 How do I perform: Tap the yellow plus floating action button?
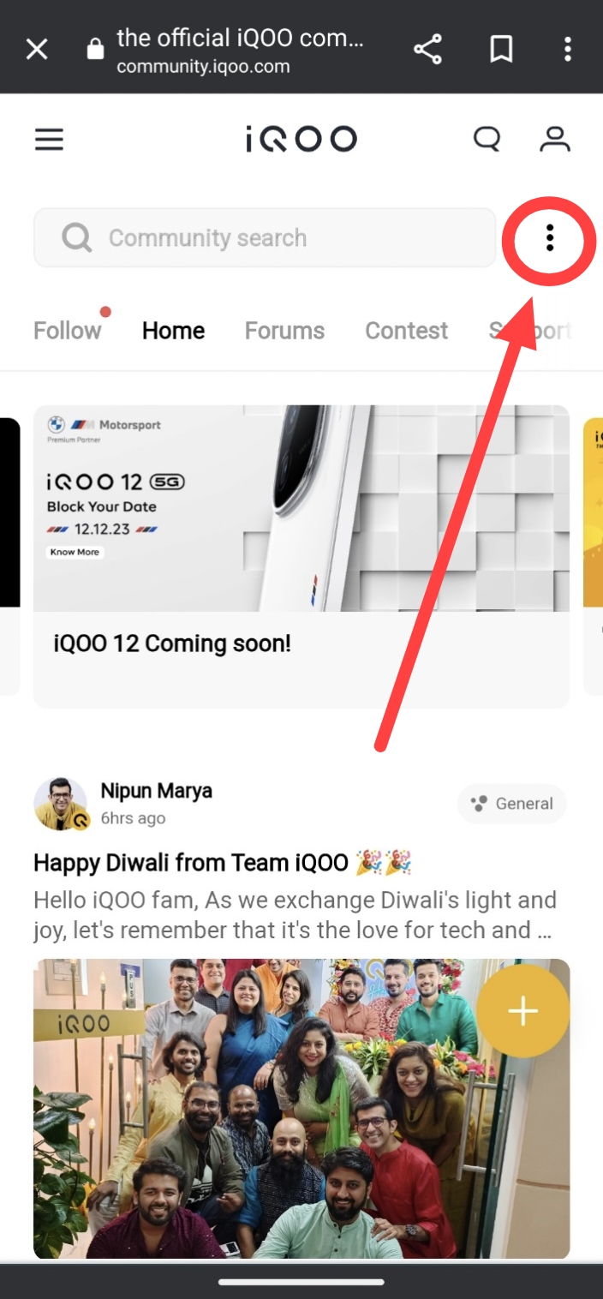pyautogui.click(x=522, y=1010)
